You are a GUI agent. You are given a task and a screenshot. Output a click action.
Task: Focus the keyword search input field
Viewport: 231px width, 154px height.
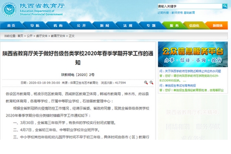click(190, 6)
